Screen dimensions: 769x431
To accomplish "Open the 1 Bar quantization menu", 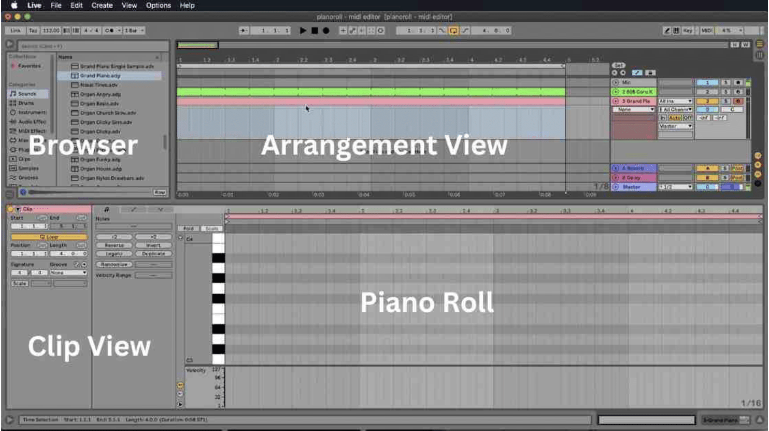I will (x=134, y=31).
